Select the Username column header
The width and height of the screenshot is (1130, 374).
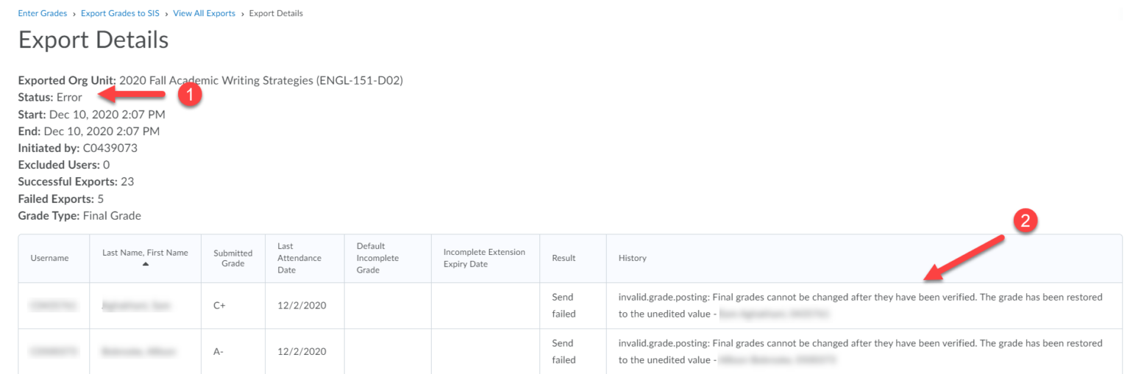pos(50,258)
